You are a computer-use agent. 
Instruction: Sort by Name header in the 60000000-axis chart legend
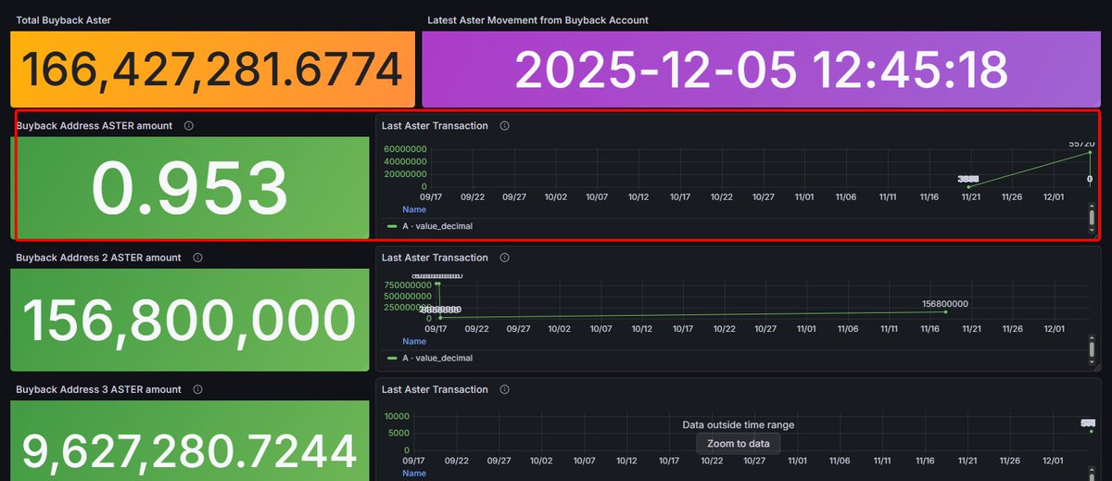(x=414, y=209)
